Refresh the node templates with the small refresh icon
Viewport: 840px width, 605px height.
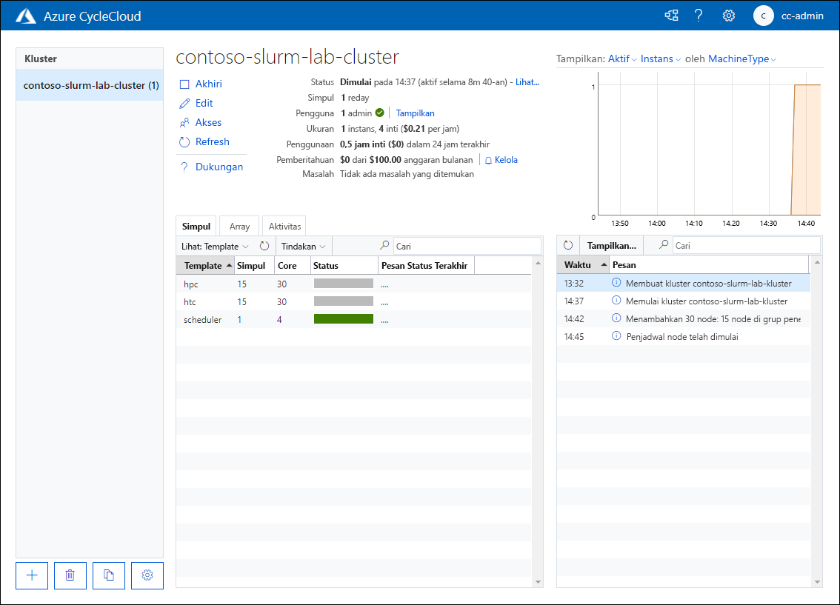(264, 245)
